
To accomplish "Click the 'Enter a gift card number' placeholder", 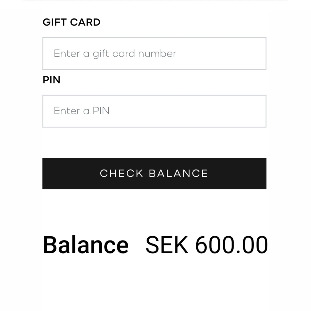I will [x=115, y=54].
